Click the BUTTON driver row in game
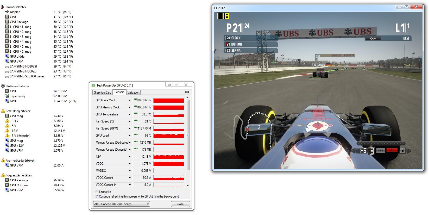Image resolution: width=429 pixels, height=215 pixels. click(251, 44)
